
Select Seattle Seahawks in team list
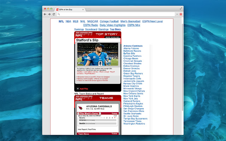[132, 114]
